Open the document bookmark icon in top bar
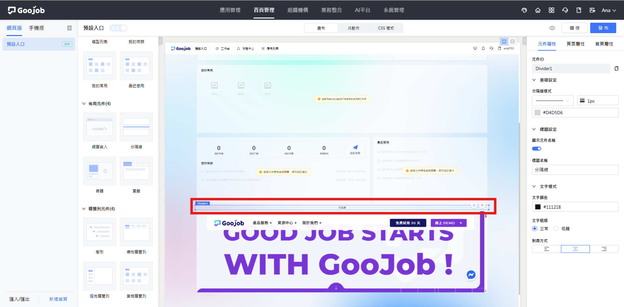Screen dimensions: 624x307 click(579, 10)
